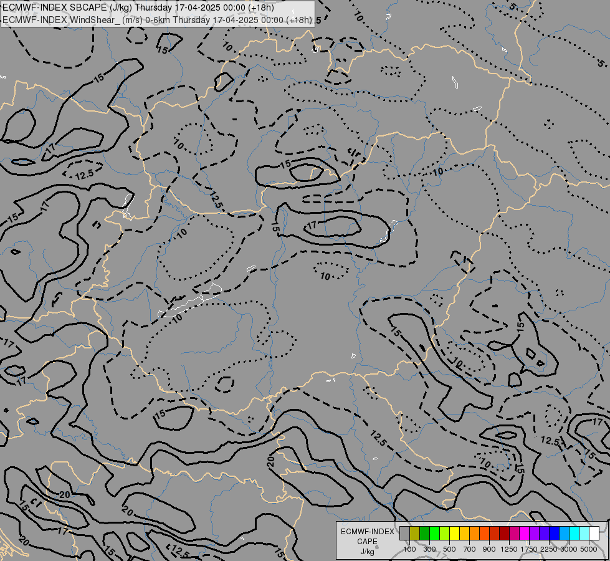This screenshot has width=610, height=561.
Task: Choose the amber swatch above the 700 tick
Action: point(464,534)
